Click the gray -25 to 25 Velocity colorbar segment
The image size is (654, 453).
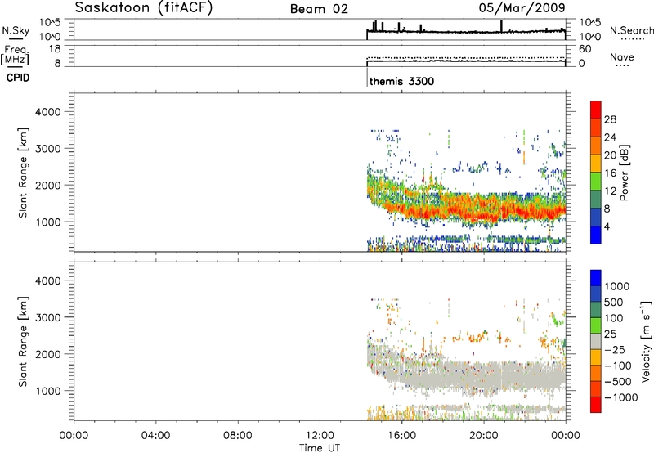596,342
